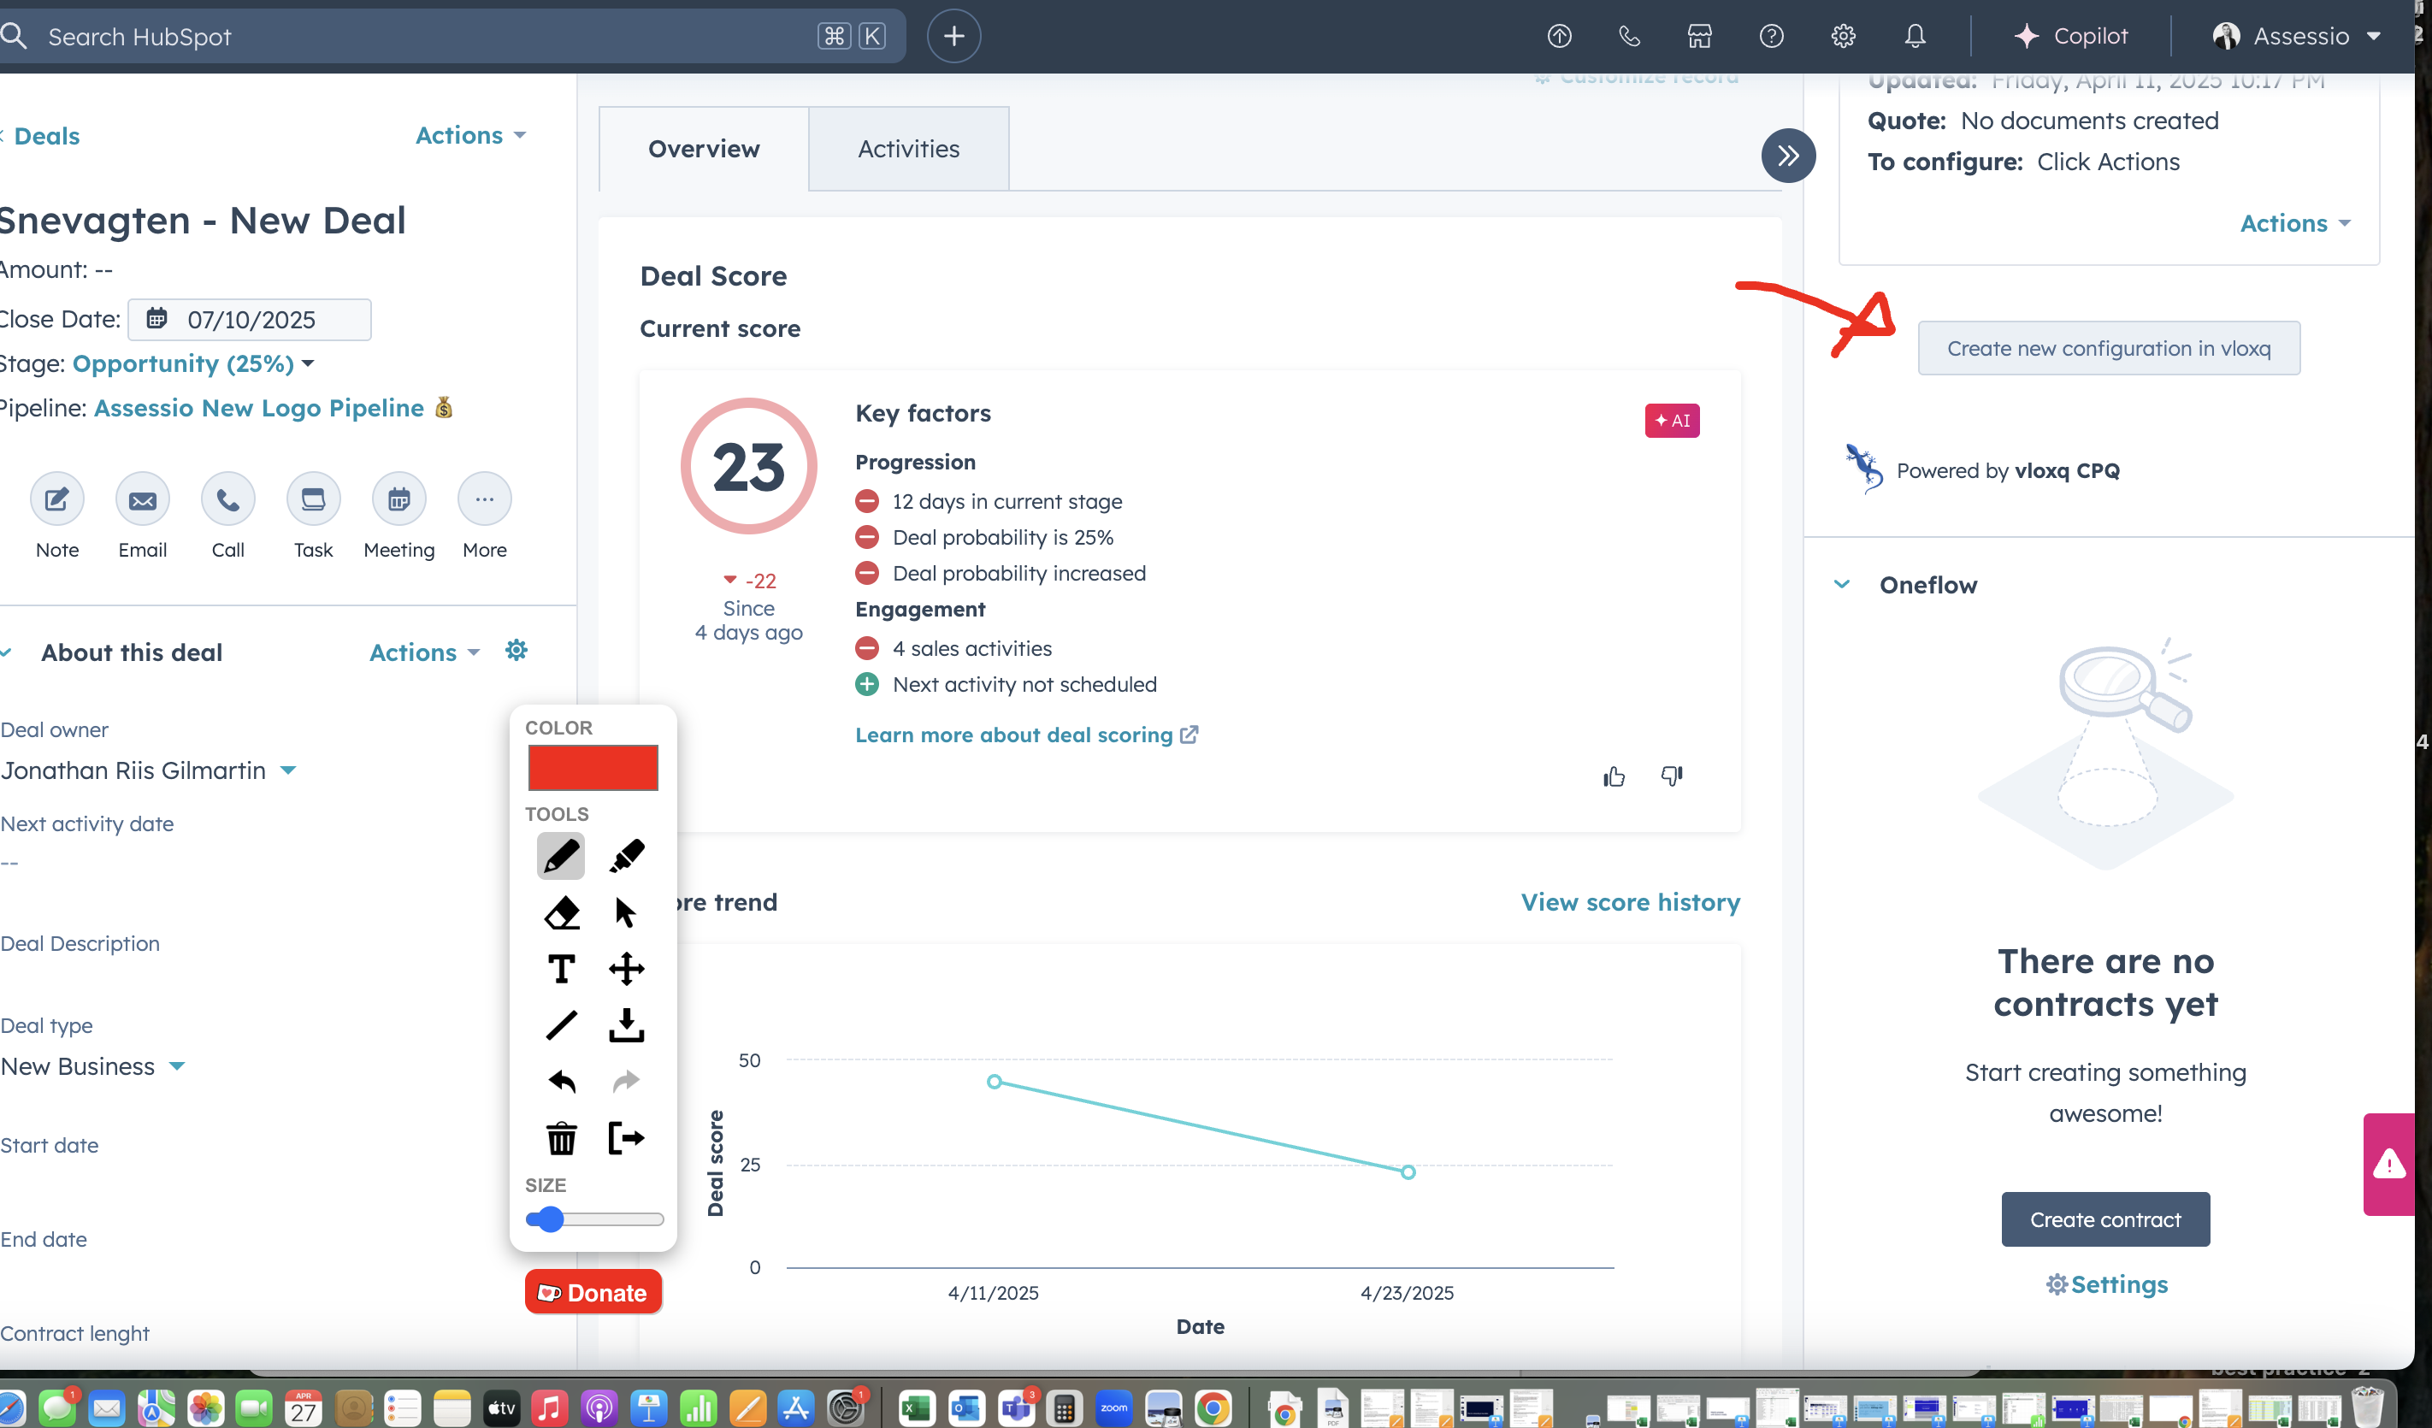This screenshot has height=1428, width=2432.
Task: Select the highlighter tool in drawing palette
Action: pos(626,856)
